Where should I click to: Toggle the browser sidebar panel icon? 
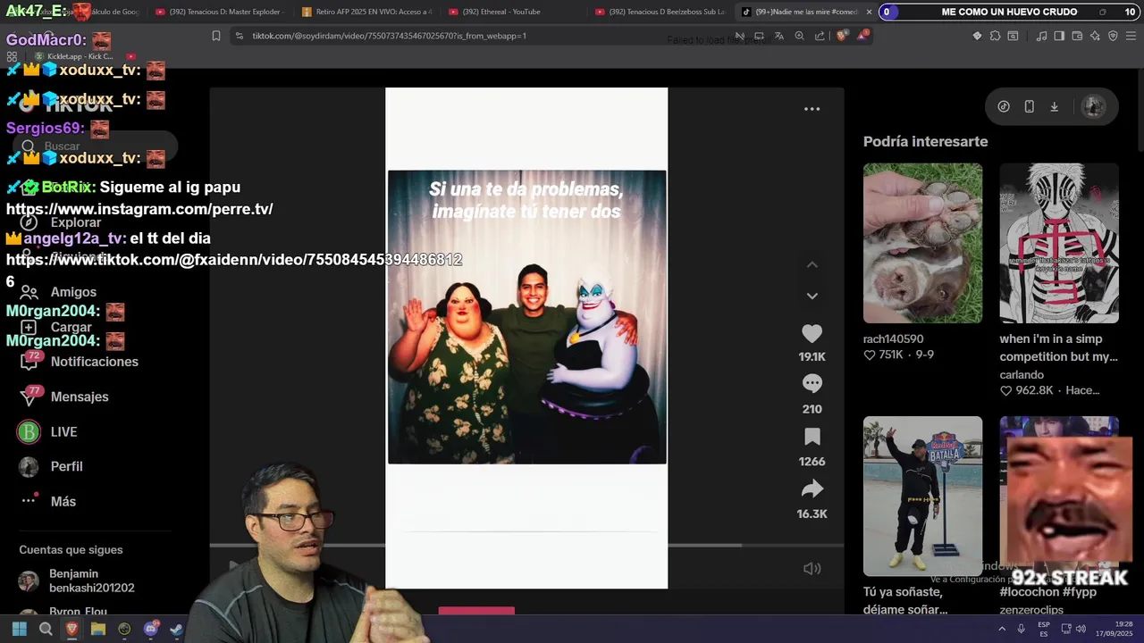[x=1059, y=36]
